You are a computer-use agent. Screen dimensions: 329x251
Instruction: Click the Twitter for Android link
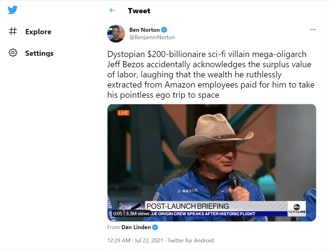click(190, 241)
